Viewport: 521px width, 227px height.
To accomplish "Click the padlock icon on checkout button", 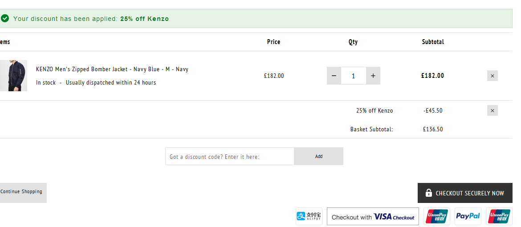I will (429, 193).
